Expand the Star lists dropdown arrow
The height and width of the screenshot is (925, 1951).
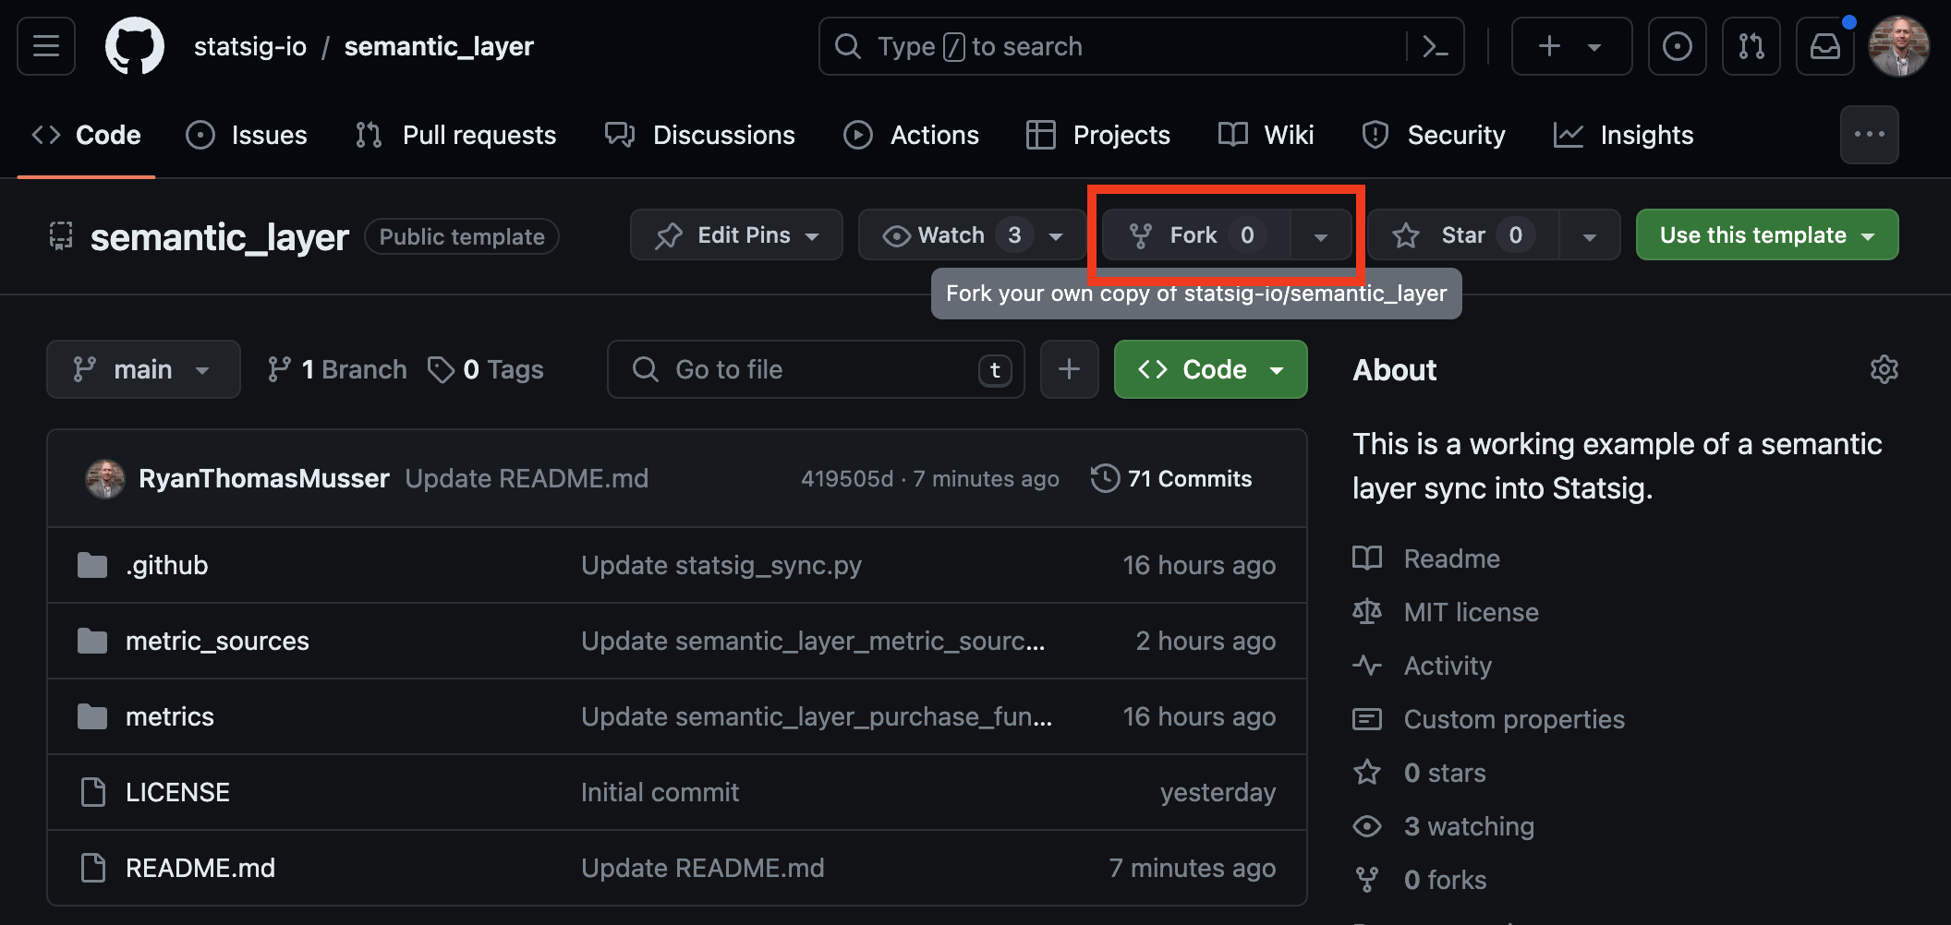(x=1590, y=235)
